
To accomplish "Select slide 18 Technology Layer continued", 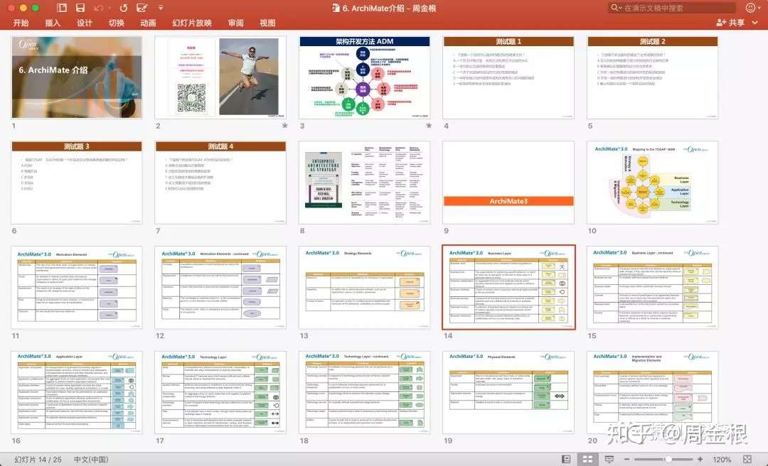I will click(x=364, y=392).
